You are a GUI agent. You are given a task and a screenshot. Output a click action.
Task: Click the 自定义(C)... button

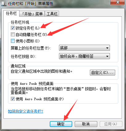pyautogui.click(x=103, y=73)
